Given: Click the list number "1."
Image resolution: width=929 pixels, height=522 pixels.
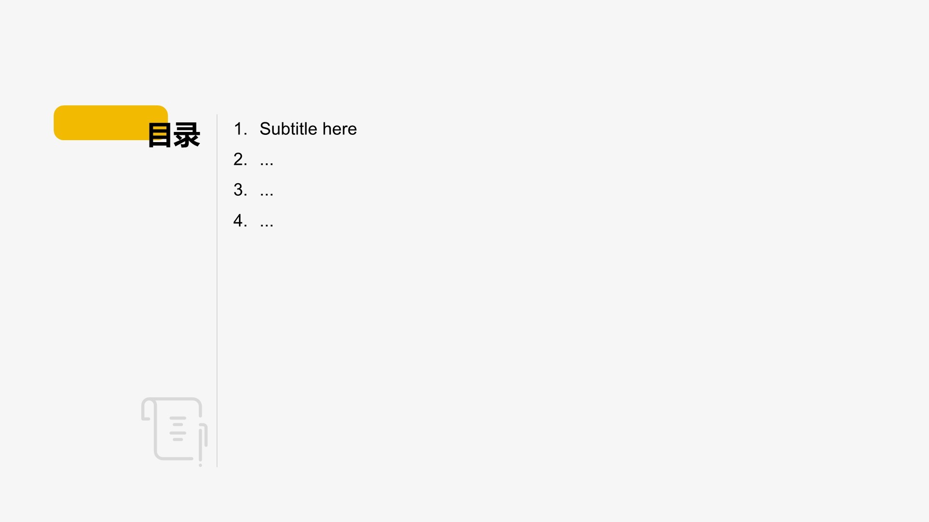Looking at the screenshot, I should point(240,129).
